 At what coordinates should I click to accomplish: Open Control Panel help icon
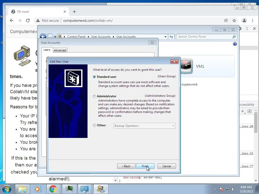coord(235,44)
